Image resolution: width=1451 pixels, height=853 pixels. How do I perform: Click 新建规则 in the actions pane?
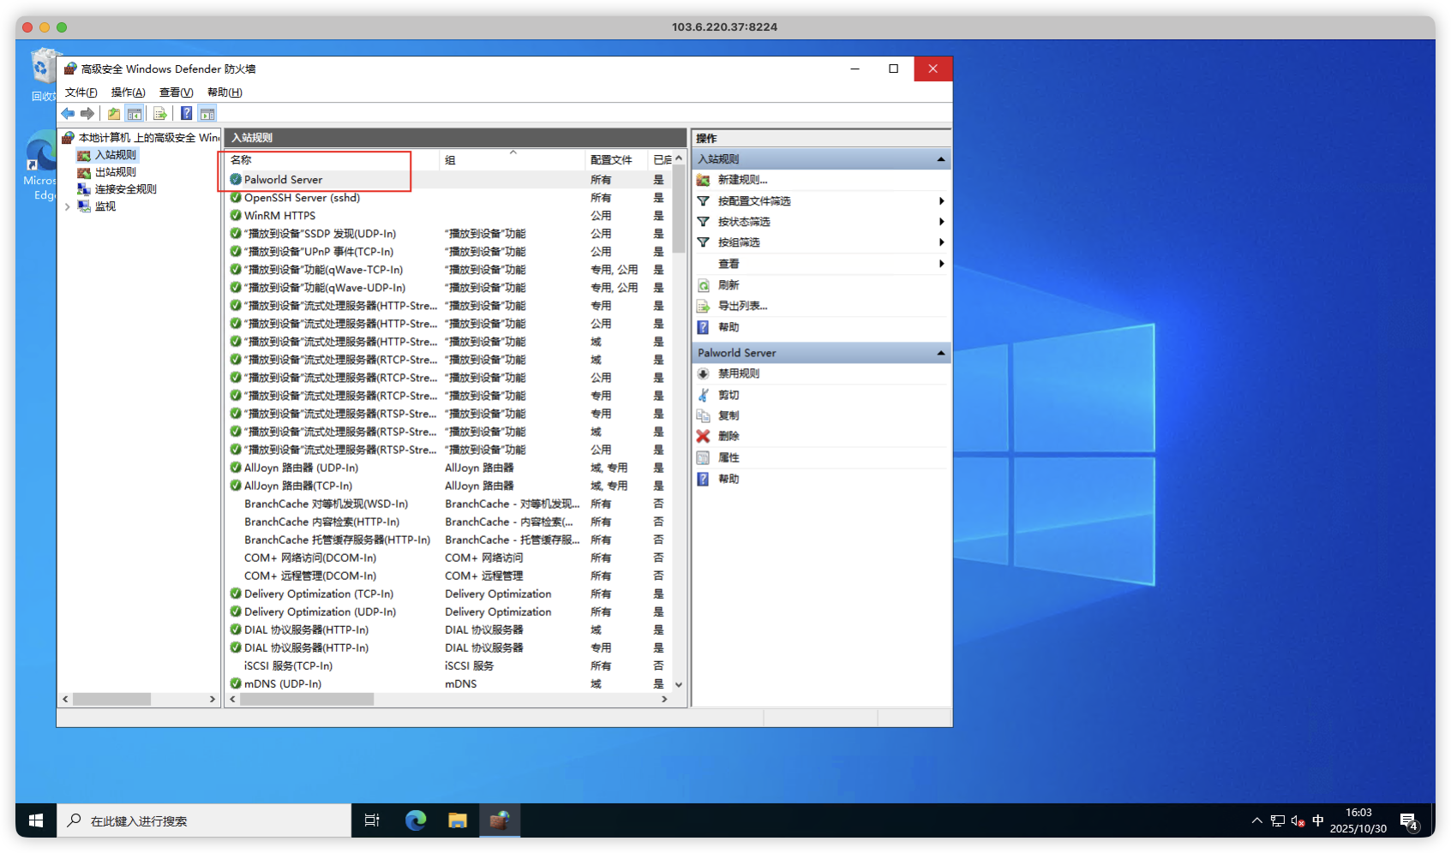[x=742, y=180]
